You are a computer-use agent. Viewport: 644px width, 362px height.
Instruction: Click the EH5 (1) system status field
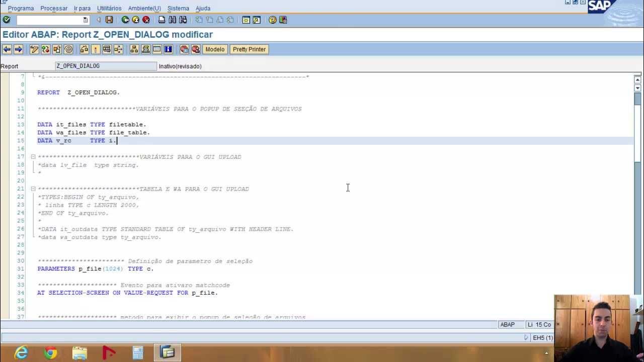[542, 338]
